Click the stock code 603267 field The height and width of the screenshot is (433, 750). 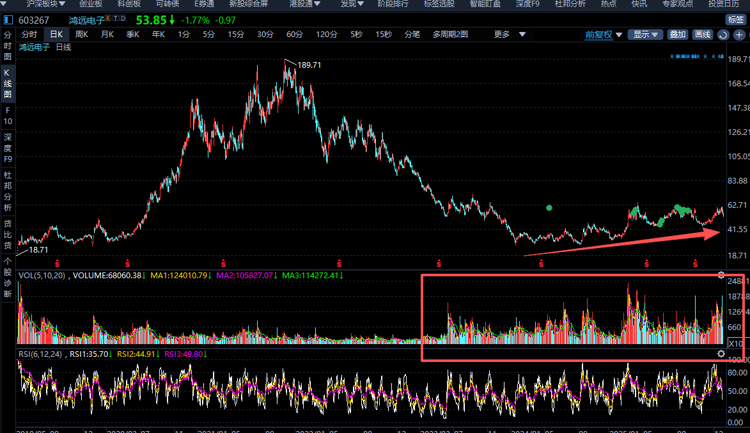(x=34, y=20)
